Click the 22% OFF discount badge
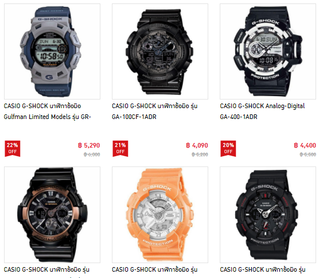 pos(13,149)
